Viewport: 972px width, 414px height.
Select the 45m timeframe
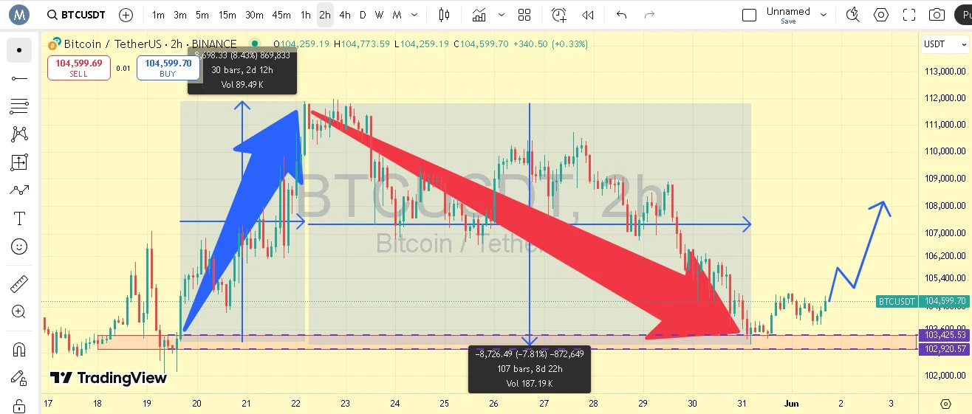click(x=281, y=15)
